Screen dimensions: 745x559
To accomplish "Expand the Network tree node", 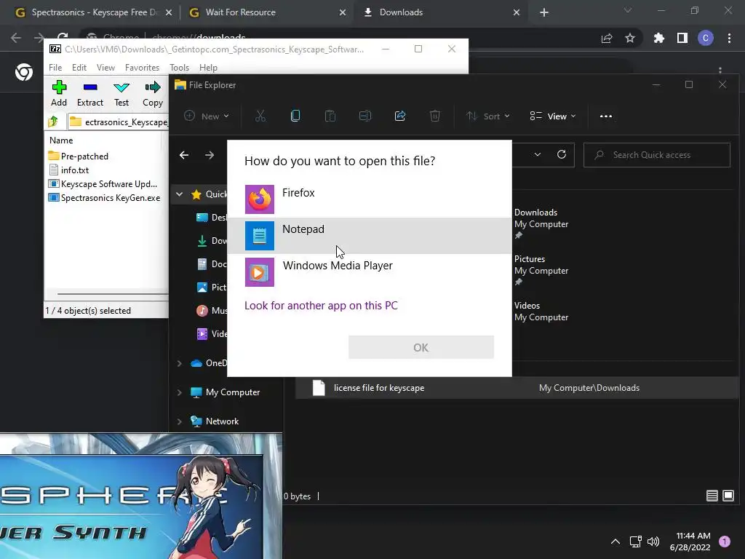I will tap(179, 421).
